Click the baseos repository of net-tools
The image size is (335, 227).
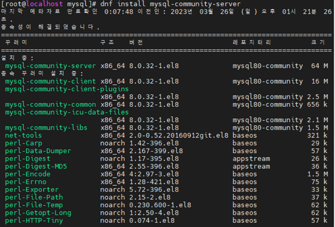245,136
